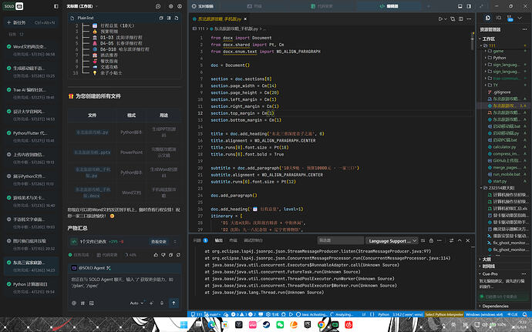532x332 pixels.
Task: Attach an image via the image icon
Action: 92,303
